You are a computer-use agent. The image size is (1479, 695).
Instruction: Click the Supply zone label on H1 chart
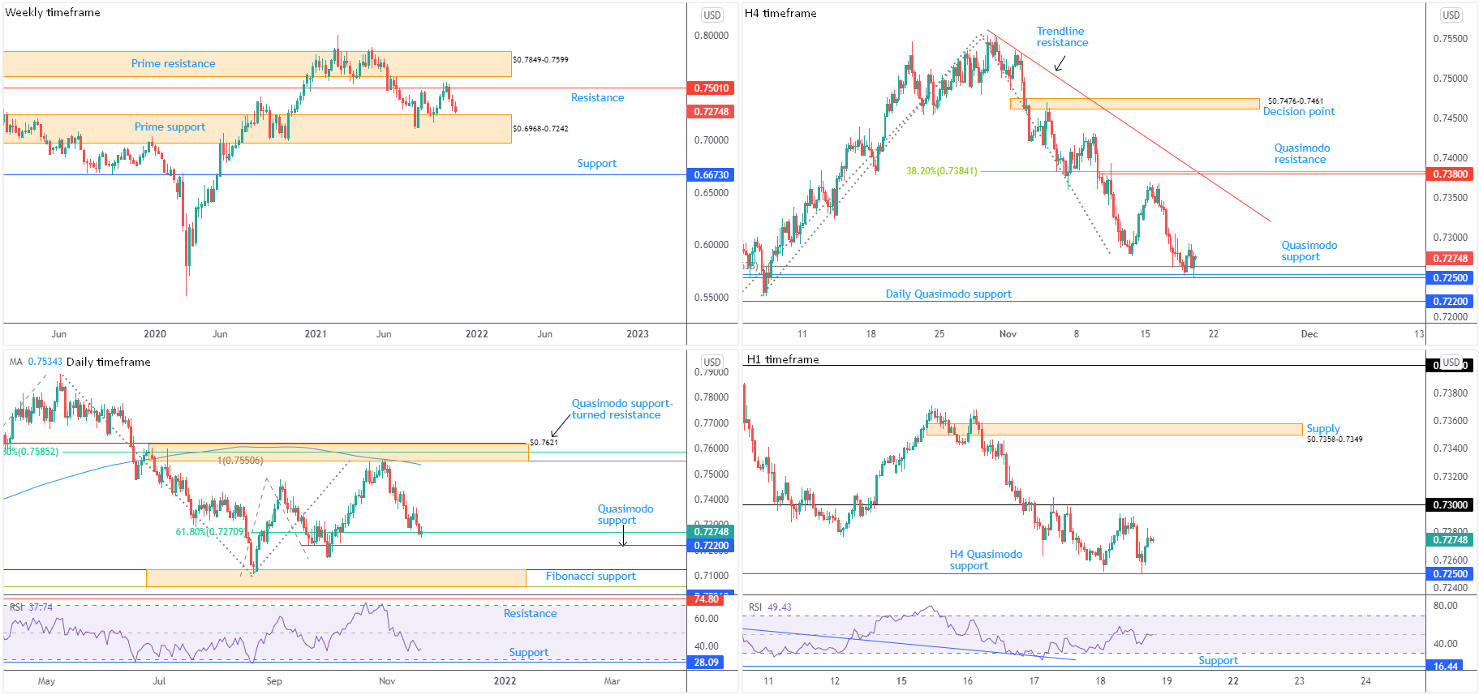pyautogui.click(x=1322, y=428)
